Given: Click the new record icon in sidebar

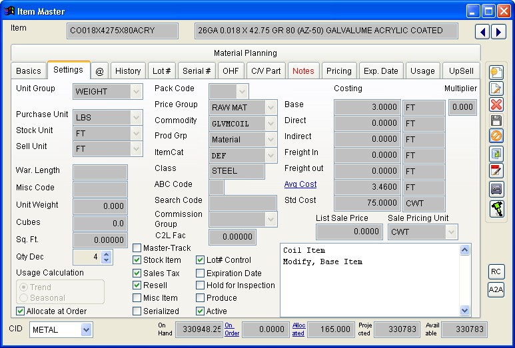Looking at the screenshot, I should (x=496, y=73).
